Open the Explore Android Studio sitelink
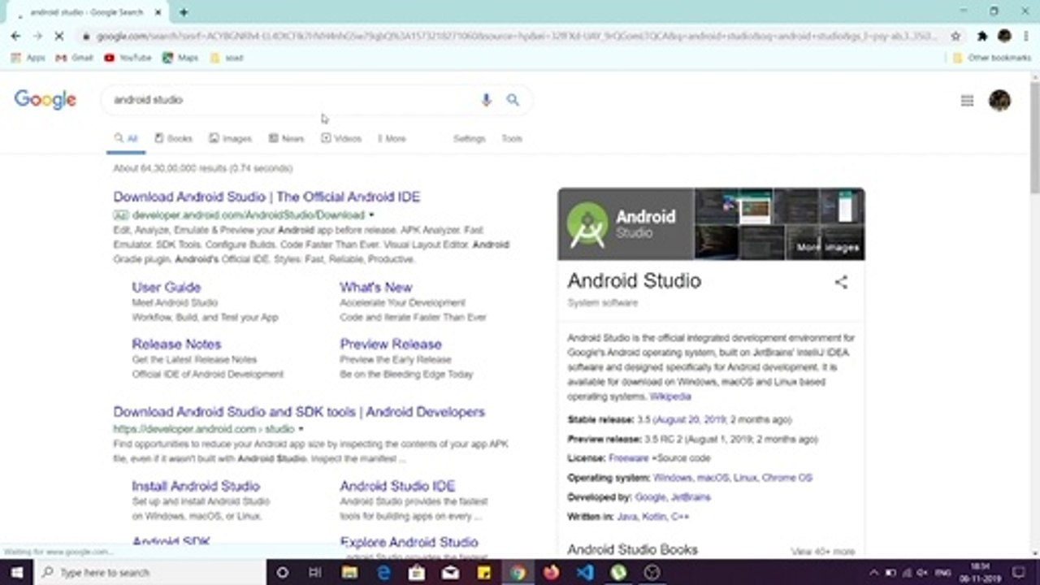 pos(409,543)
